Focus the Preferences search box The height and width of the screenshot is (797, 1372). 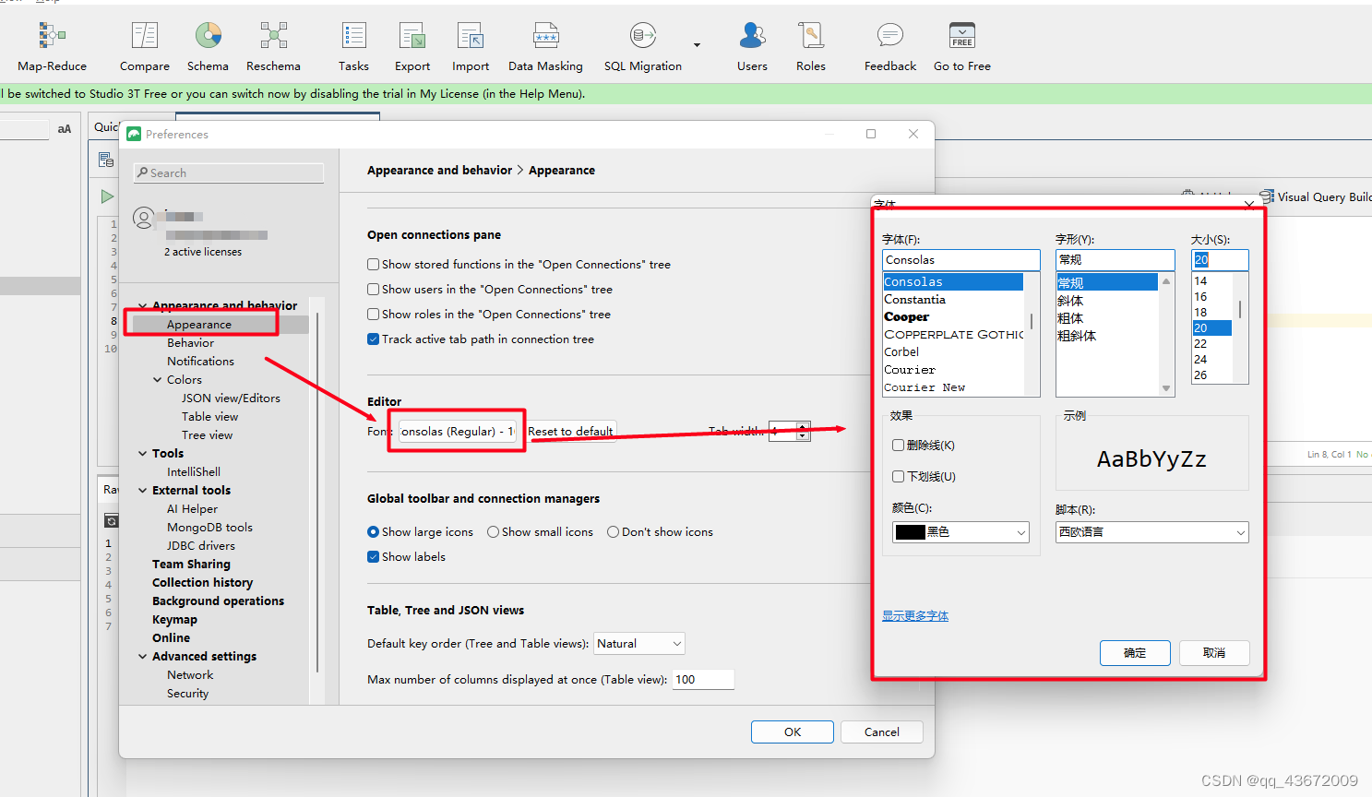click(x=229, y=172)
